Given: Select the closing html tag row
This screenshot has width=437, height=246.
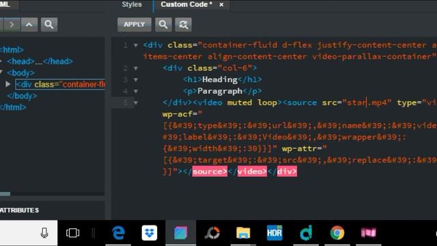Looking at the screenshot, I should pyautogui.click(x=13, y=107).
